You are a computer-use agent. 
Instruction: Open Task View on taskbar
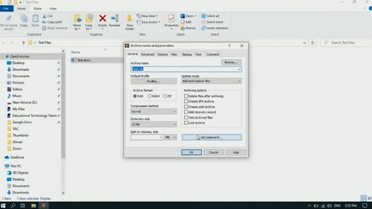(x=23, y=206)
